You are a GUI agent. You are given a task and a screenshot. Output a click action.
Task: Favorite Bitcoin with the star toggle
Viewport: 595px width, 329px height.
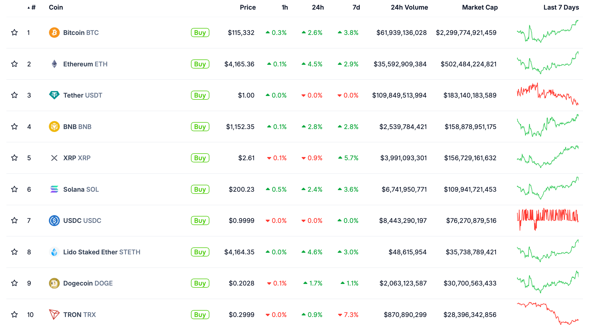[14, 33]
